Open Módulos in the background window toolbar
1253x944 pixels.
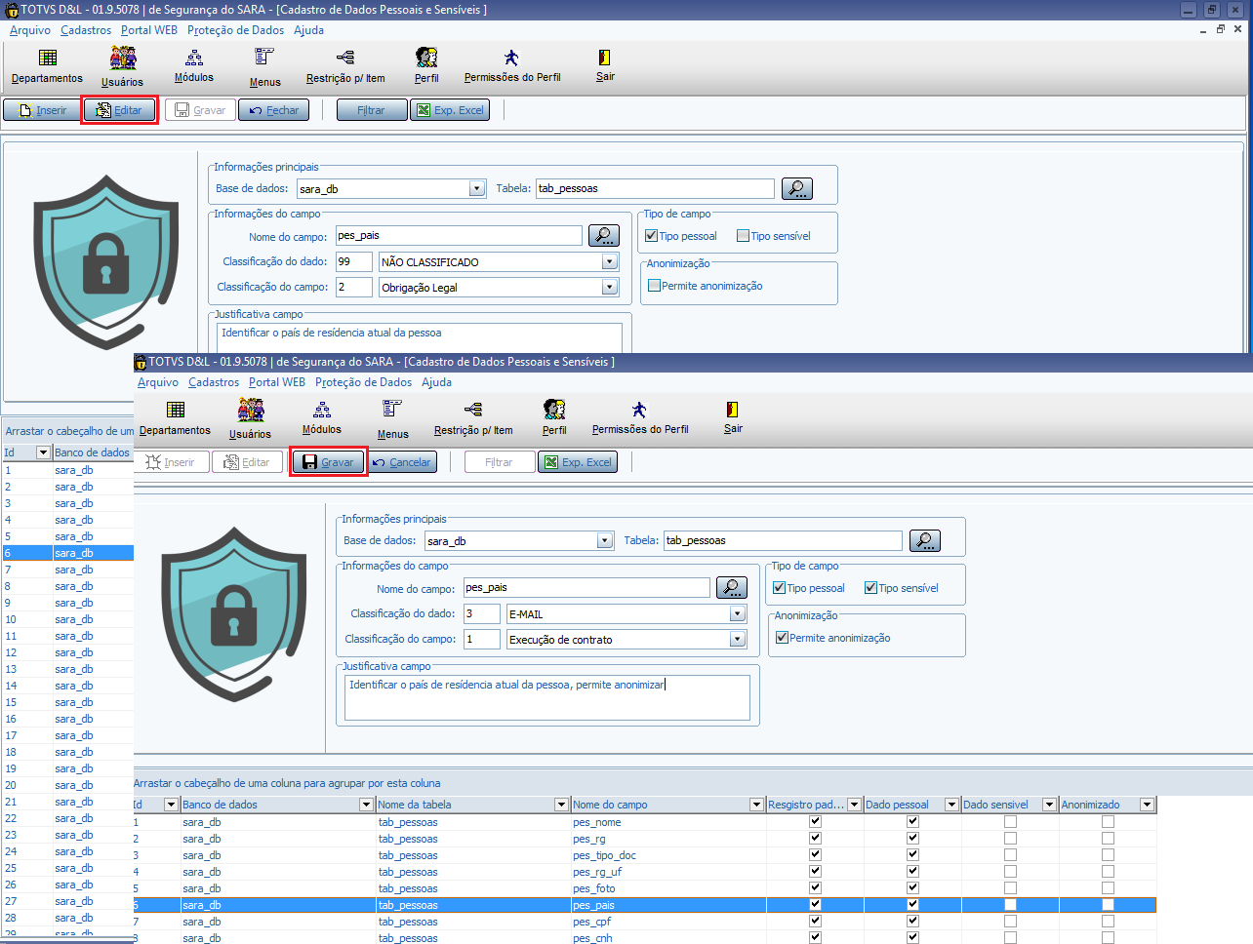point(194,66)
